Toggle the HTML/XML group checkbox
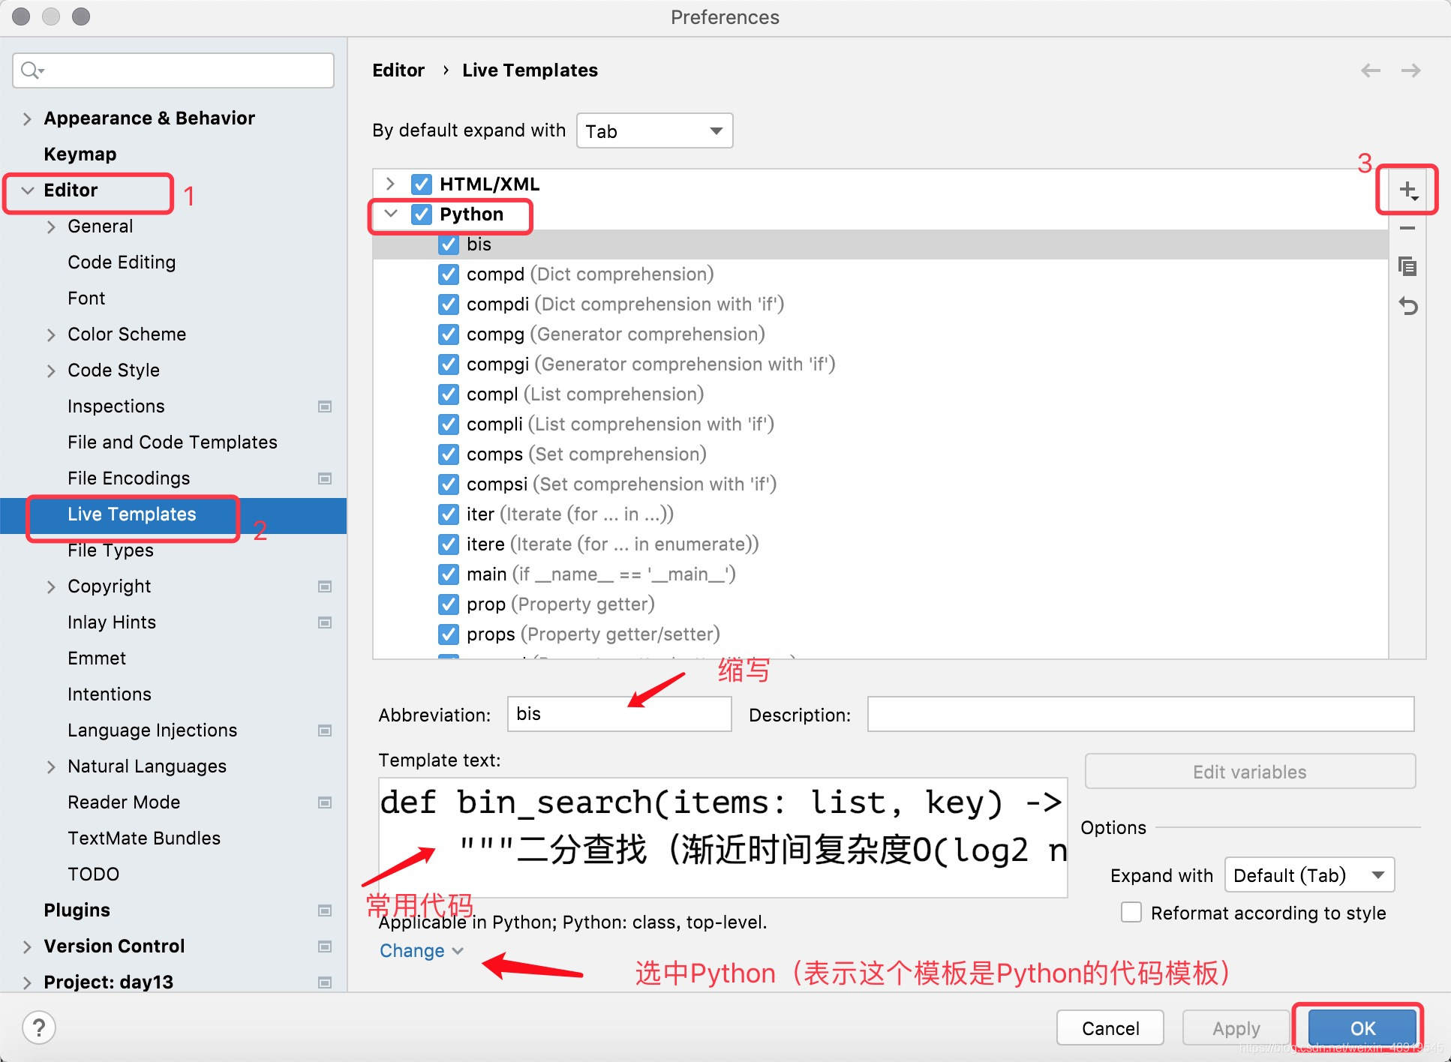Screen dimensions: 1451x1062 pyautogui.click(x=422, y=184)
